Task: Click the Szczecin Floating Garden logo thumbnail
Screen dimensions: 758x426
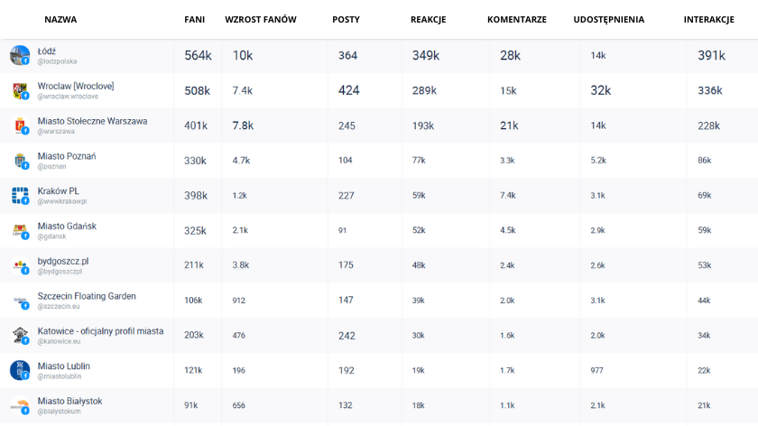Action: [20, 301]
